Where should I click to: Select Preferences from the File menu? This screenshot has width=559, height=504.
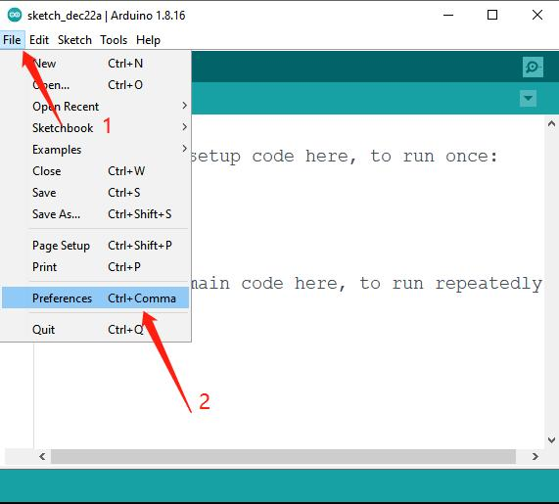click(96, 298)
